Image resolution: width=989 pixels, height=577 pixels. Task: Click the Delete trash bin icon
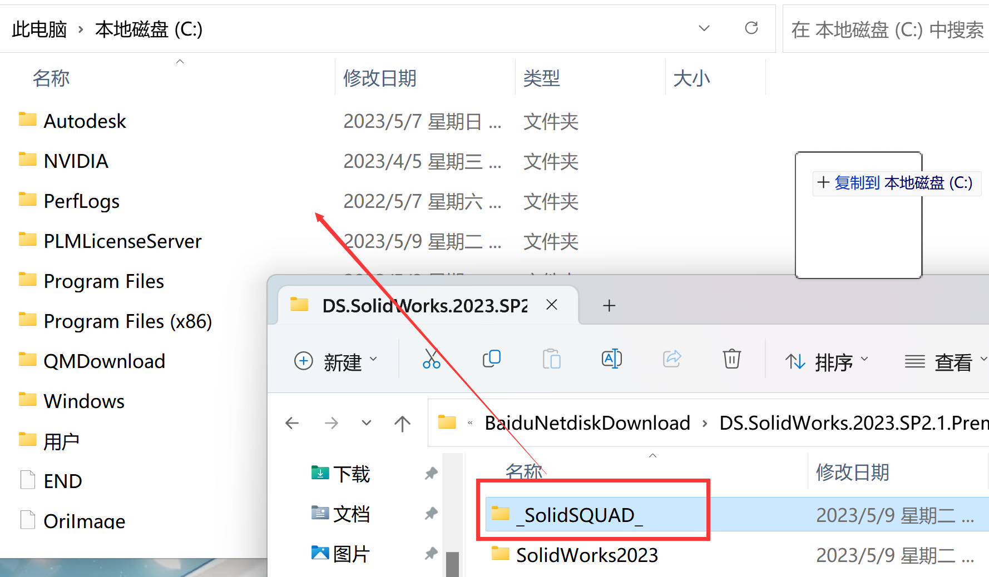731,360
